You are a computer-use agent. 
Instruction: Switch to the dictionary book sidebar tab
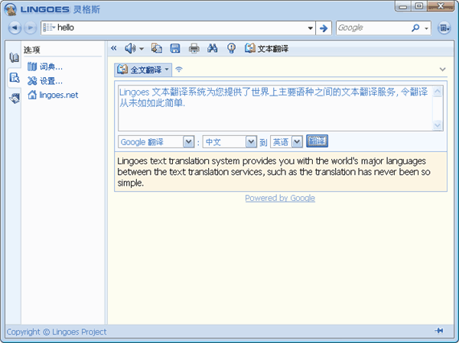(x=14, y=57)
